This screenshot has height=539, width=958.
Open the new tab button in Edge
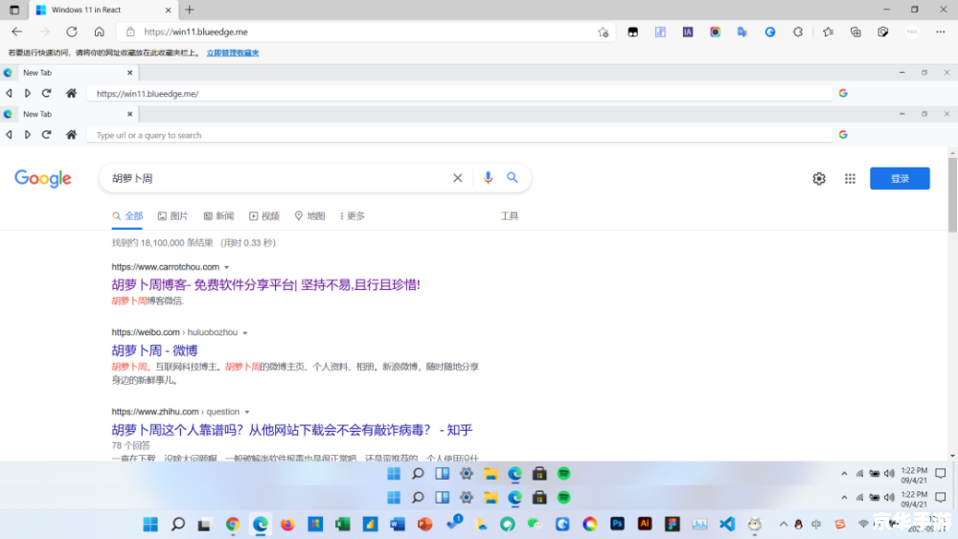[190, 10]
